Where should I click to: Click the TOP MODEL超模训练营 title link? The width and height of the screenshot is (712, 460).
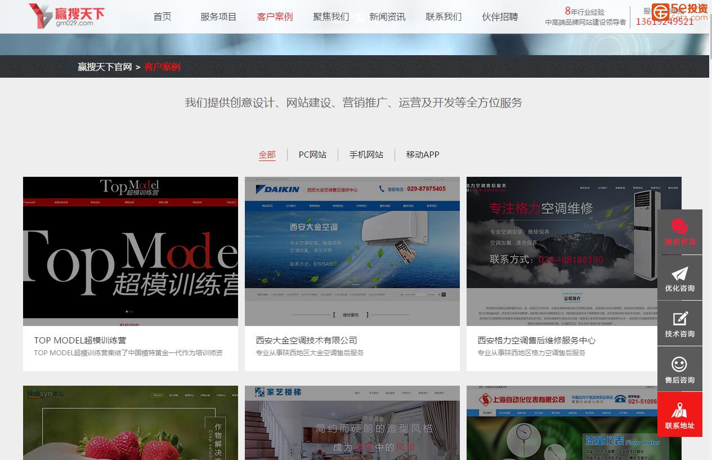click(x=80, y=341)
